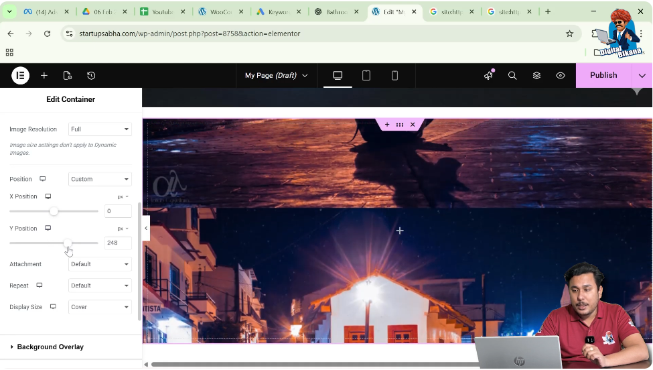Toggle responsive device icon next to Position
Viewport: 653px width, 370px height.
point(42,179)
